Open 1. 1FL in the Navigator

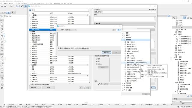[x=181, y=27]
